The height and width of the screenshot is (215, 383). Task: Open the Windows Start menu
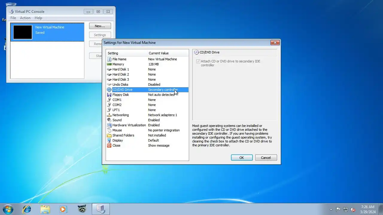(8, 209)
